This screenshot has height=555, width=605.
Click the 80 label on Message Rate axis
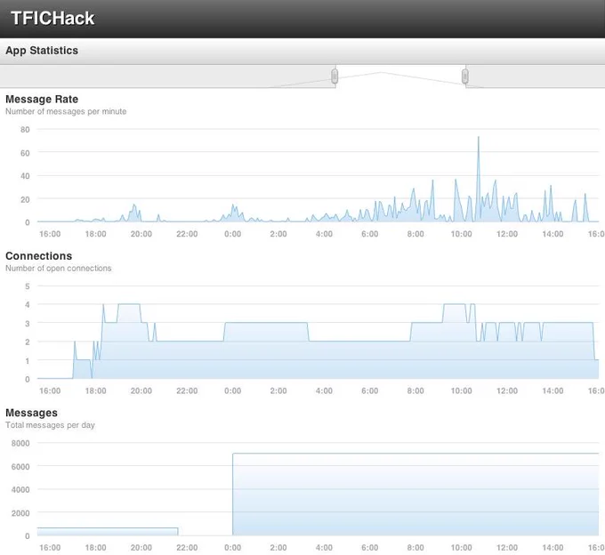(25, 130)
